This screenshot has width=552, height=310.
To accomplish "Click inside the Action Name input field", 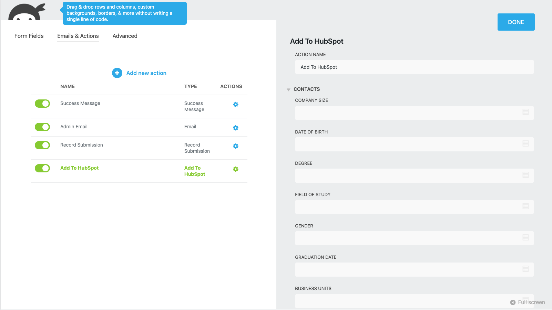I will (x=413, y=67).
